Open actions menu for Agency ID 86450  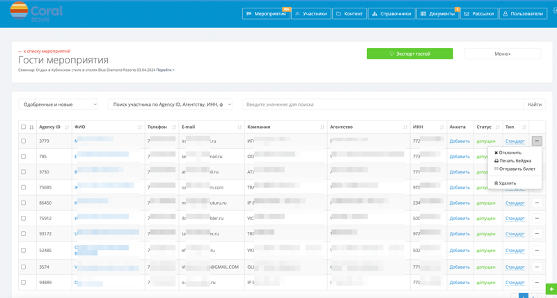537,203
